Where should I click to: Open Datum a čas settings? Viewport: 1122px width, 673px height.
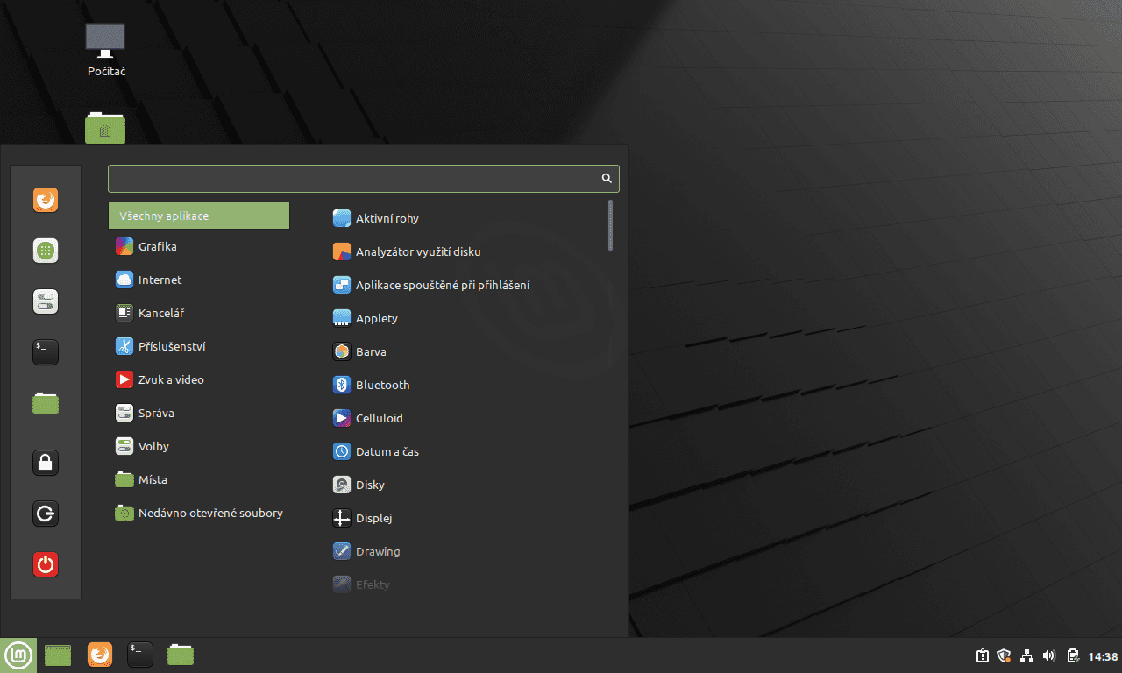click(x=387, y=451)
